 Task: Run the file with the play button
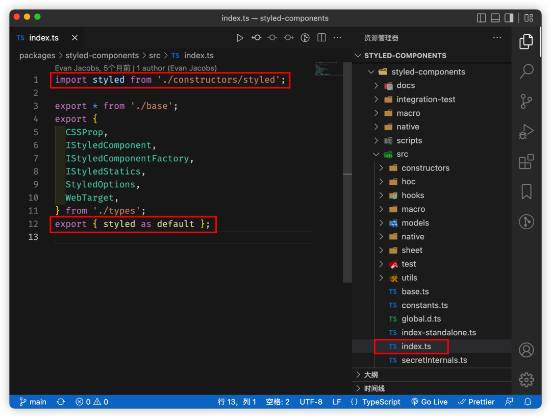coord(240,38)
